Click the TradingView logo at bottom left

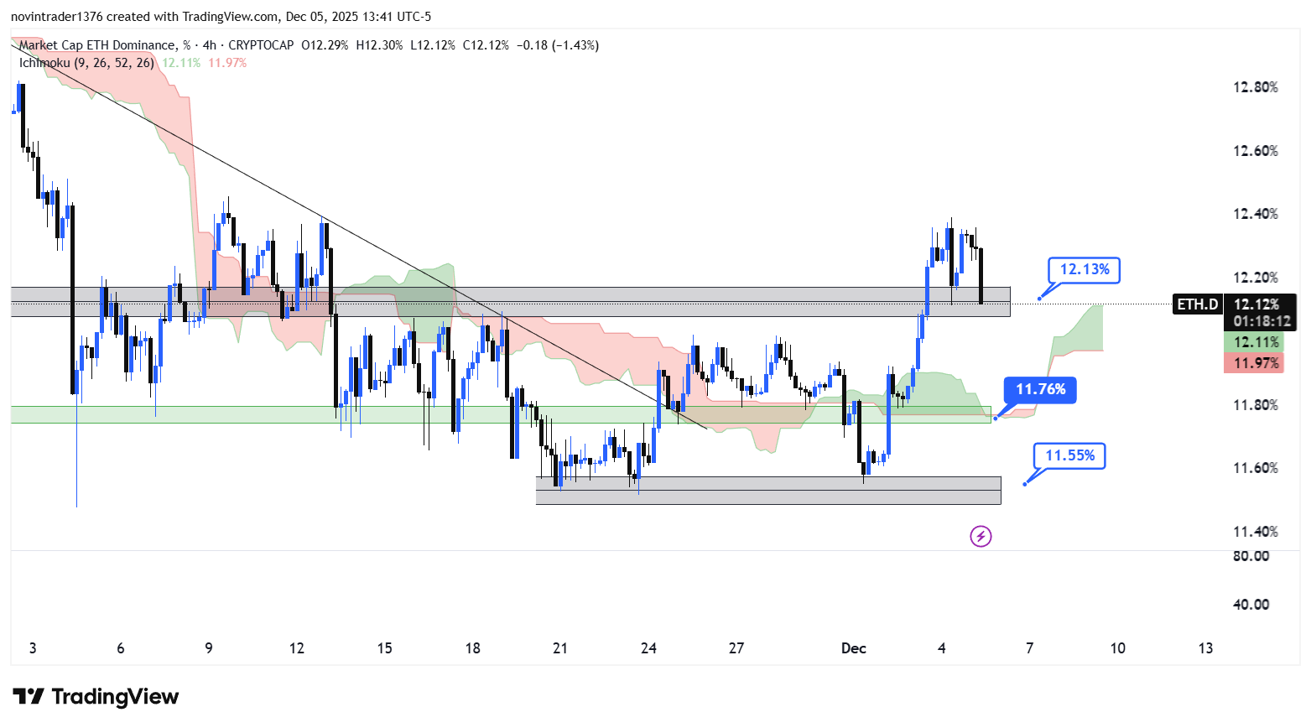(x=96, y=697)
